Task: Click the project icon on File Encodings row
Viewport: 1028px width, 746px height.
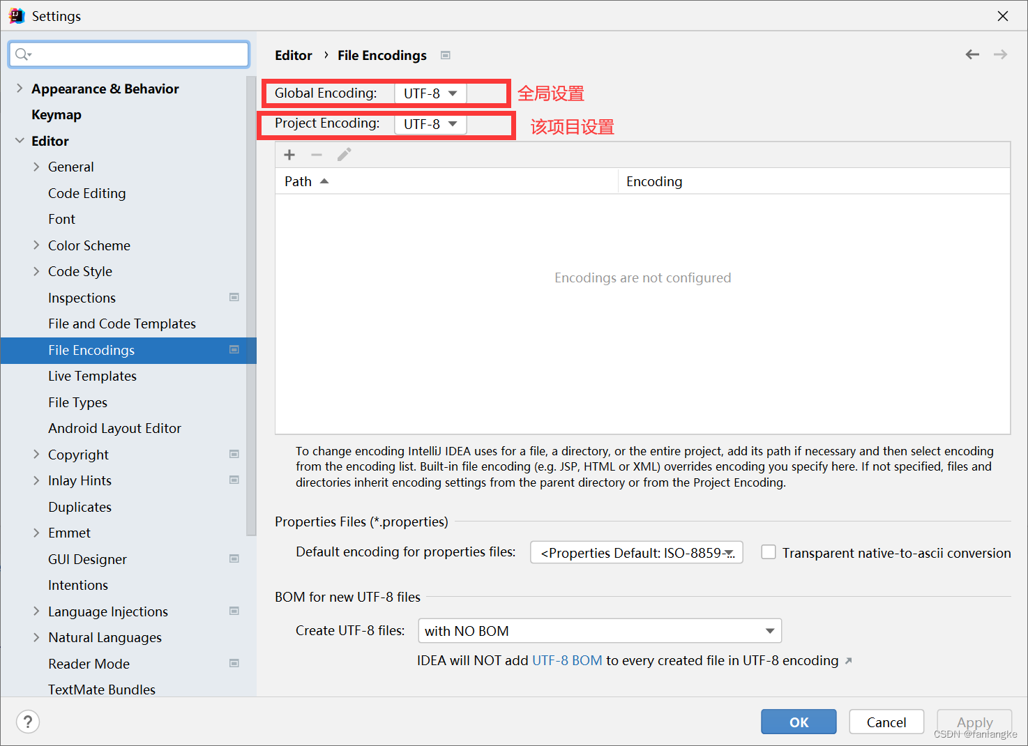Action: (234, 349)
